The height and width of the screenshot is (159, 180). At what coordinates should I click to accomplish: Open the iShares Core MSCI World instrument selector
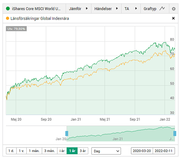pos(34,9)
